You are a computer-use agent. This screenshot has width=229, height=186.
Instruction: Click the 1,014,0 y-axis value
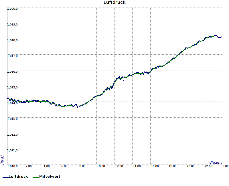point(12,103)
